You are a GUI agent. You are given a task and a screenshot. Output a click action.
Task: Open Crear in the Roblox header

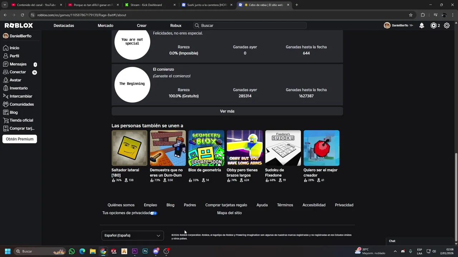142,26
